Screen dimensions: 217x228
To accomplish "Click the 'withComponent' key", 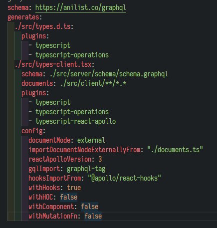I will point(51,207).
